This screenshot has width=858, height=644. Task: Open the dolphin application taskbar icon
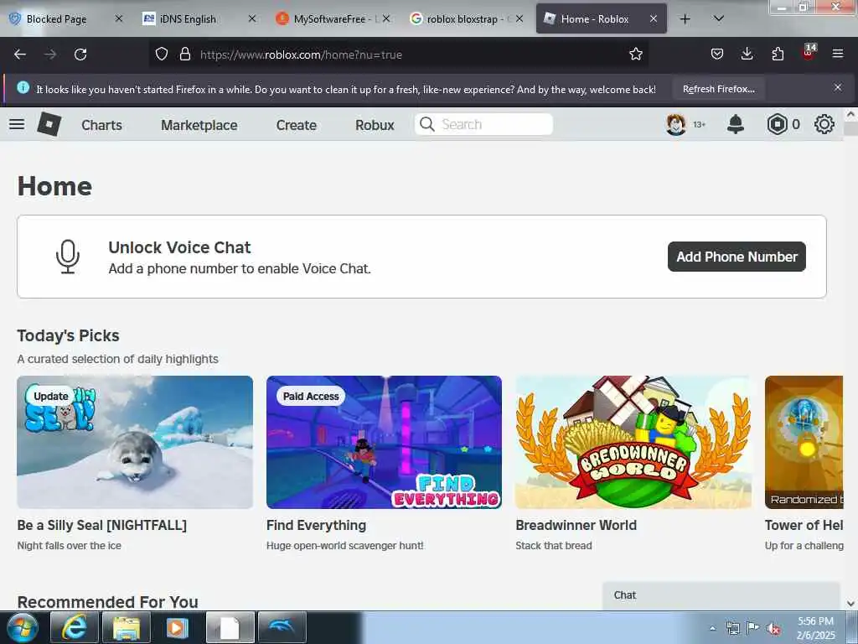[x=282, y=627]
